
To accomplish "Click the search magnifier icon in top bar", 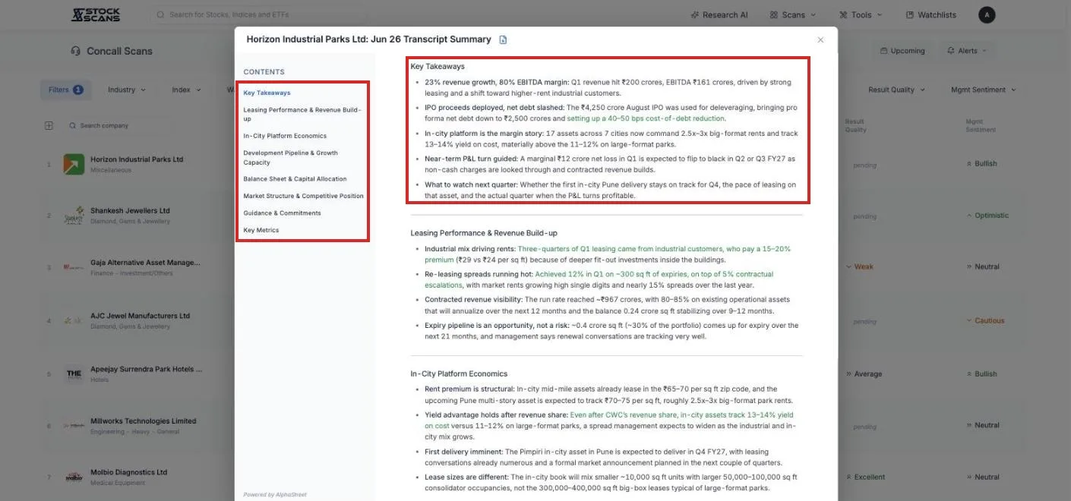I will coord(160,14).
